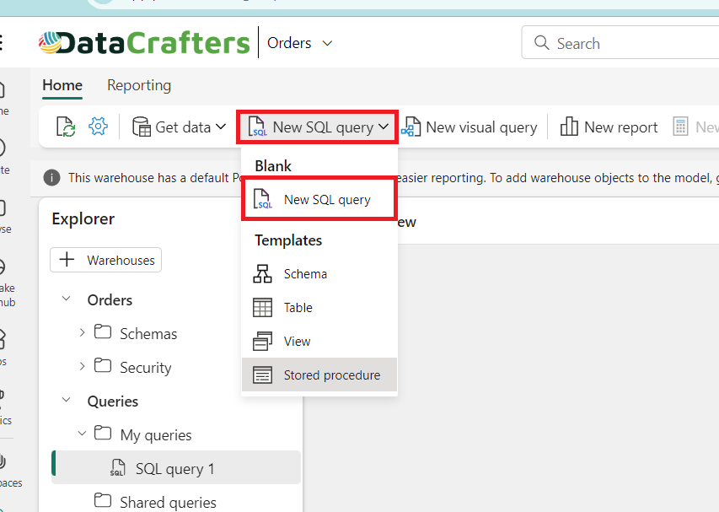719x512 pixels.
Task: Switch to the Reporting tab
Action: tap(139, 85)
